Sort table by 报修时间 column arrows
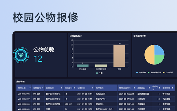The width and height of the screenshot is (177, 111). click(93, 88)
